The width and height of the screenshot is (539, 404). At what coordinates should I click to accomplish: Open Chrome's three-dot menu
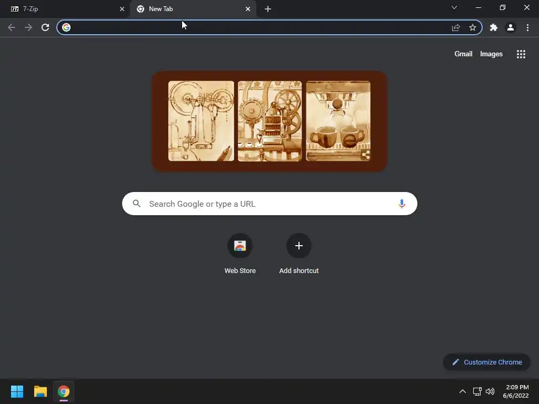[x=527, y=27]
